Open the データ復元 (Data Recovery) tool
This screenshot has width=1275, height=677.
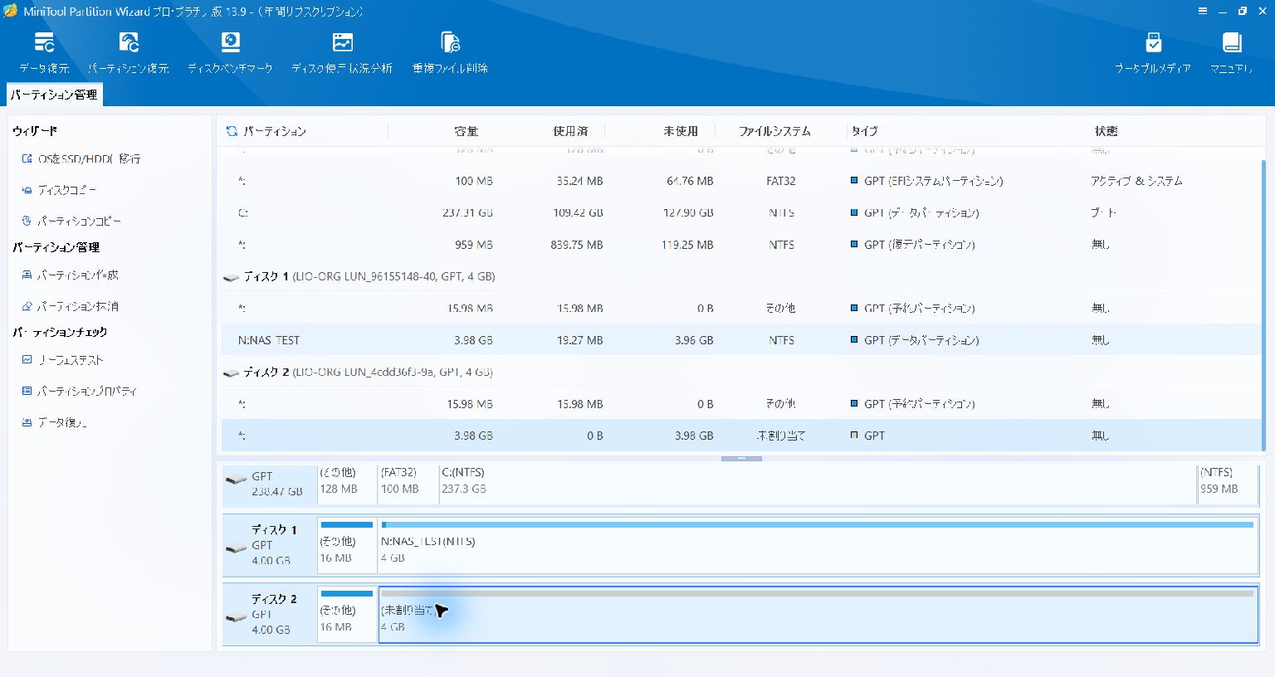44,53
